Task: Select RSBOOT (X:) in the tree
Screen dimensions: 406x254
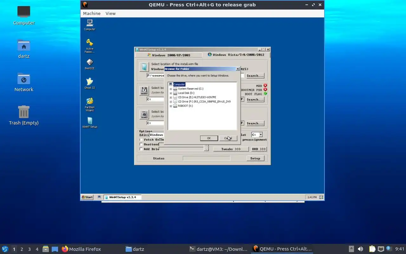Action: tap(185, 106)
